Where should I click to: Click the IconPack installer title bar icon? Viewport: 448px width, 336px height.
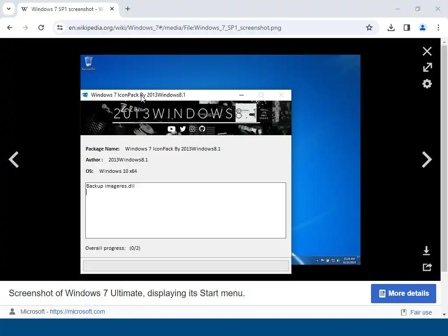[85, 95]
